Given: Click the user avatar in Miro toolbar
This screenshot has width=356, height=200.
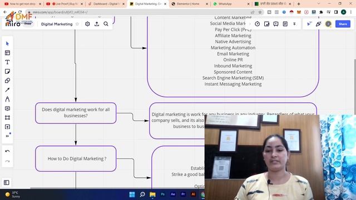Looking at the screenshot, I should pos(328,24).
